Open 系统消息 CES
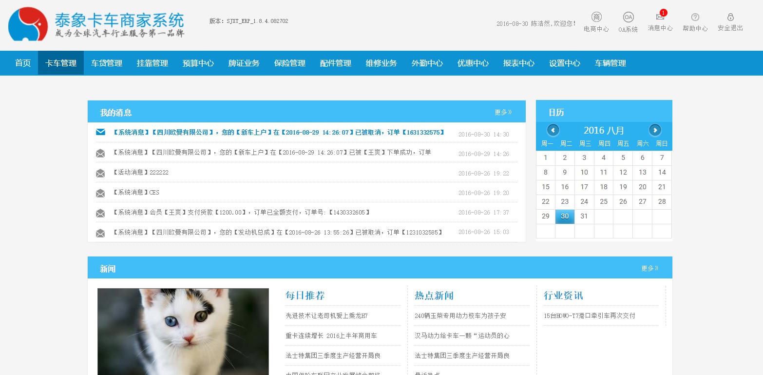 136,192
